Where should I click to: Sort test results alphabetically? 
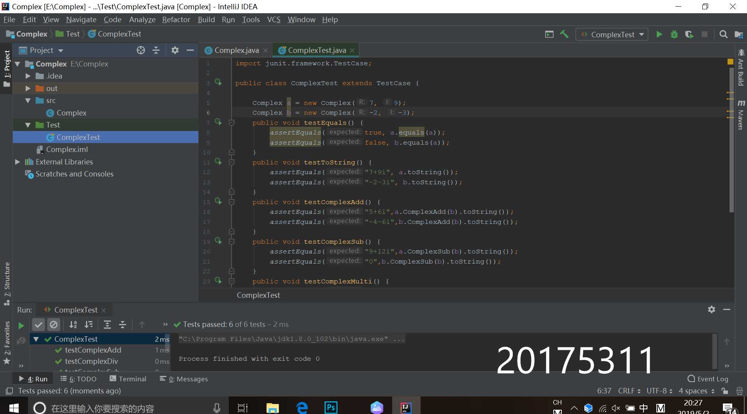coord(73,324)
